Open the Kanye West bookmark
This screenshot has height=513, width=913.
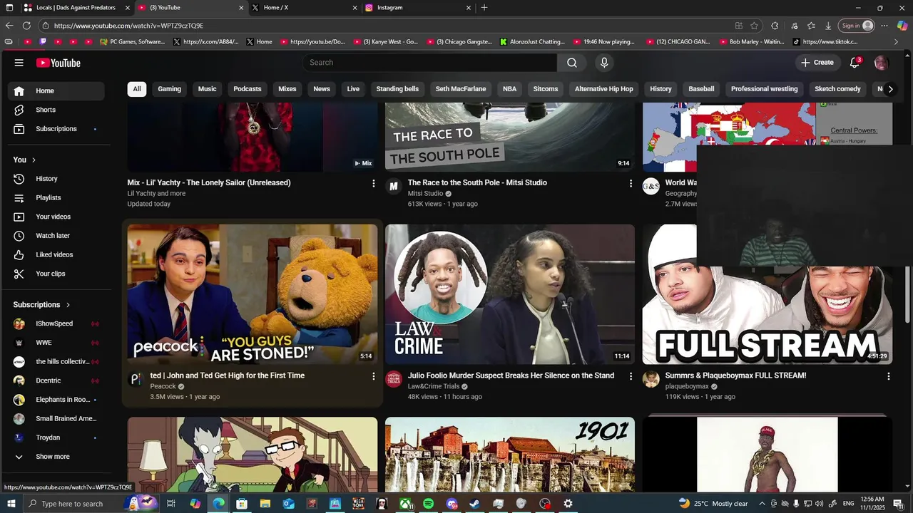point(386,42)
